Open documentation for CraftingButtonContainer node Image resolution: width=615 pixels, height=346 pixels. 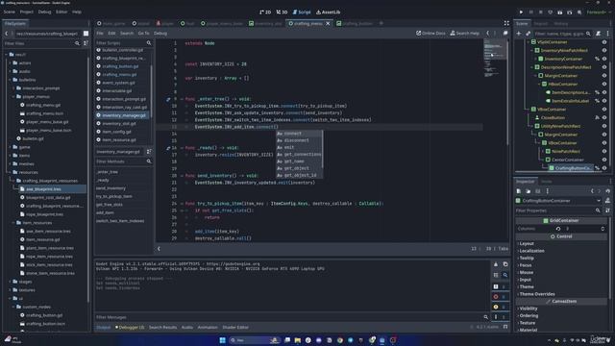(607, 201)
